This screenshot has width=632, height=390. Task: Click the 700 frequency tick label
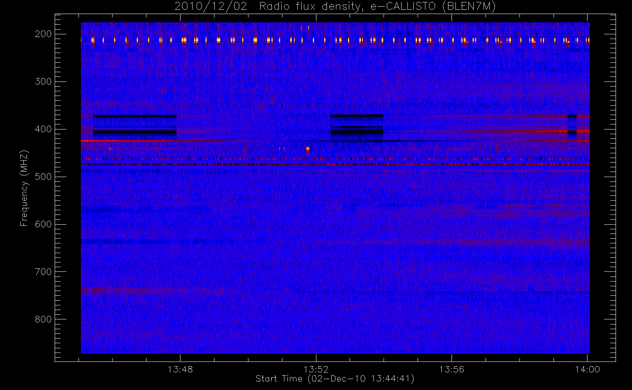pyautogui.click(x=43, y=272)
